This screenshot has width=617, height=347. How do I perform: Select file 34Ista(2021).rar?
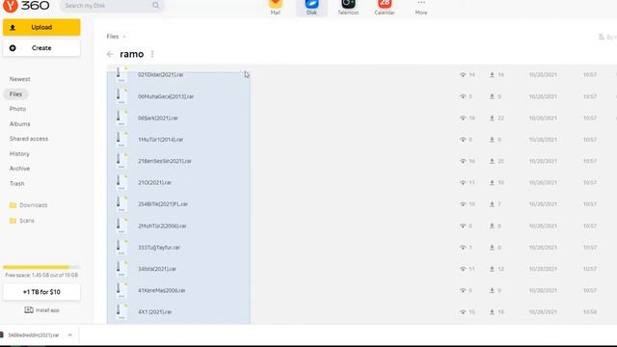[x=157, y=269]
